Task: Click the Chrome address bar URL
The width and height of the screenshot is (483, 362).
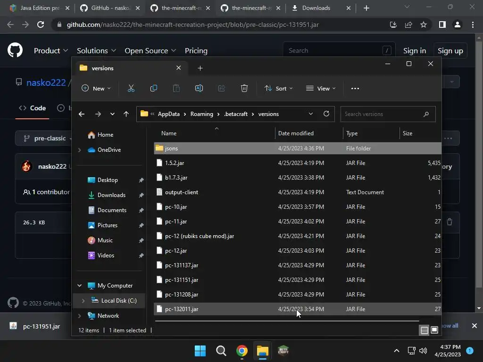Action: [192, 25]
